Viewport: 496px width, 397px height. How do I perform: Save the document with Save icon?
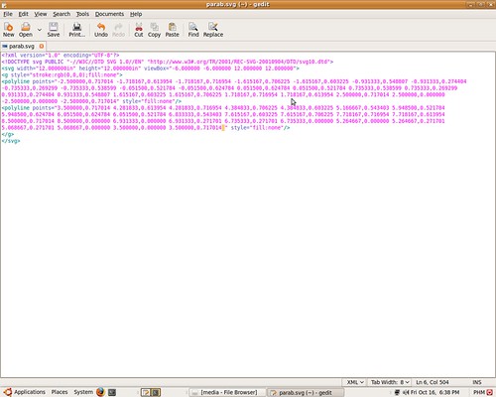tap(54, 30)
